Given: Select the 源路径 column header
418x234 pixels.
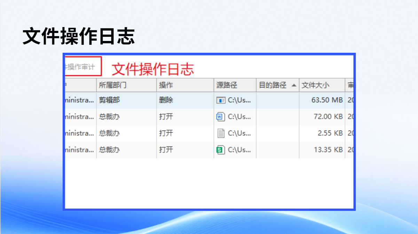Looking at the screenshot, I should [227, 85].
